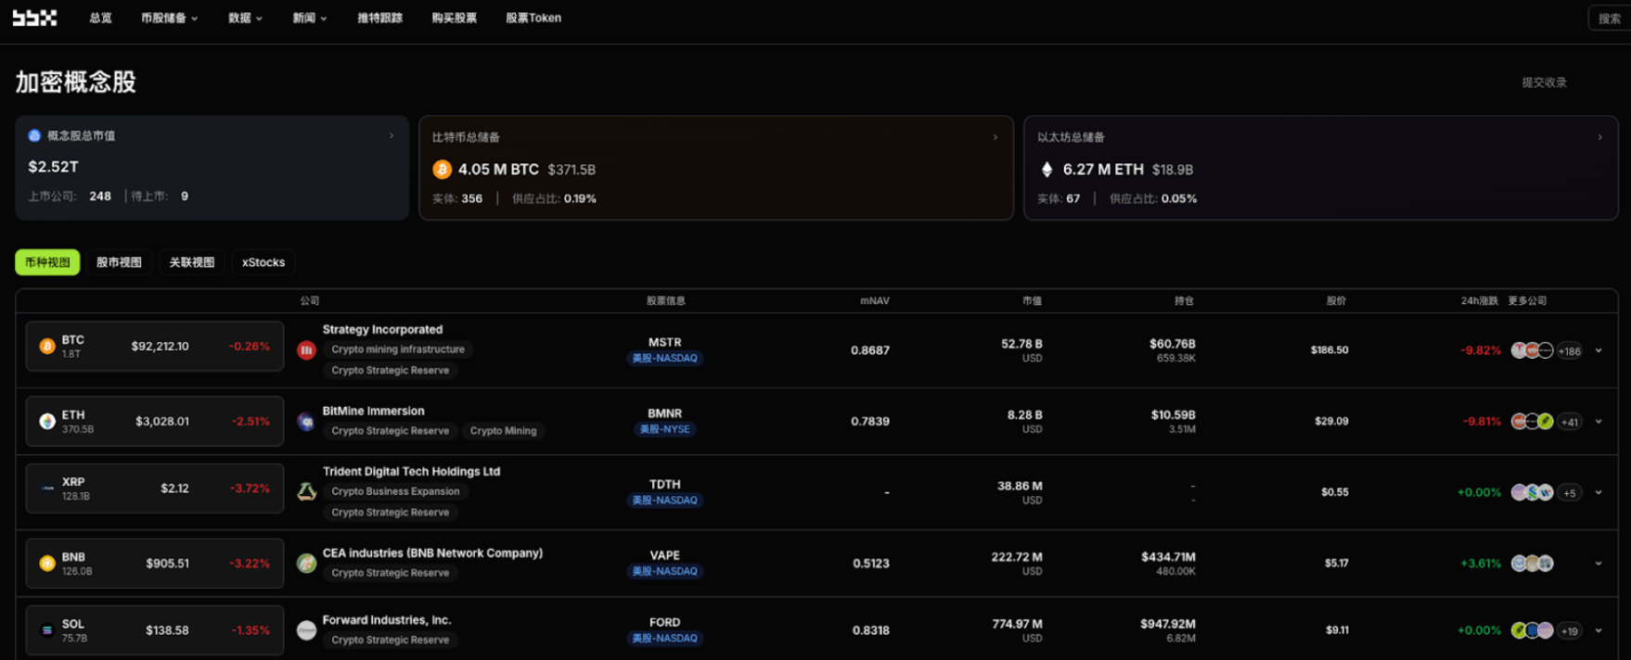The image size is (1631, 660).
Task: Click the 搜索 search box
Action: tap(1610, 19)
